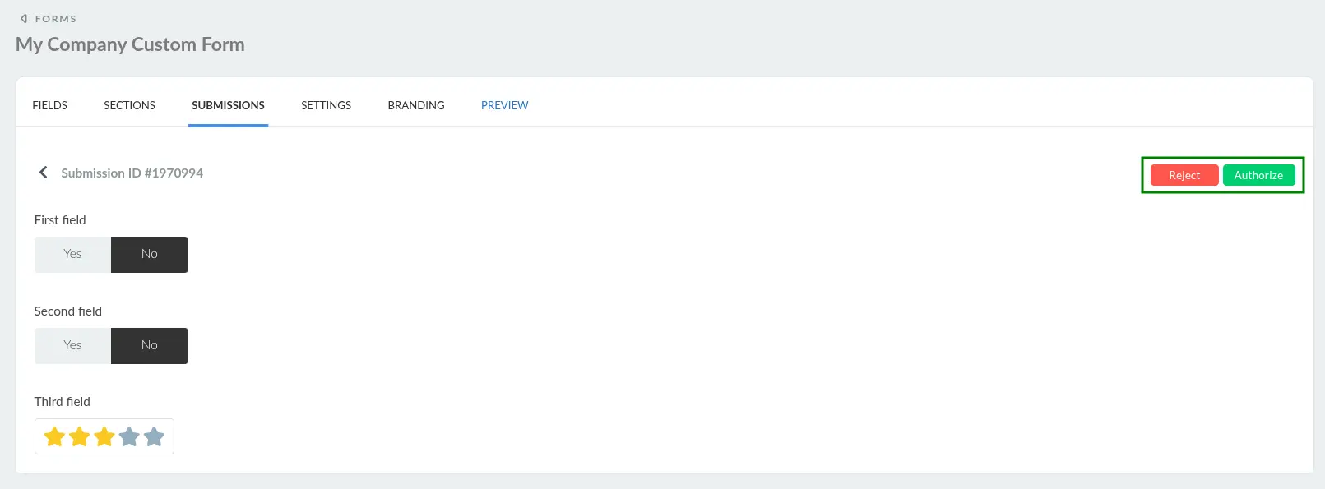Select Yes for First field

(72, 255)
